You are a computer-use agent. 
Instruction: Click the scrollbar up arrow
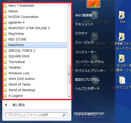tap(69, 5)
